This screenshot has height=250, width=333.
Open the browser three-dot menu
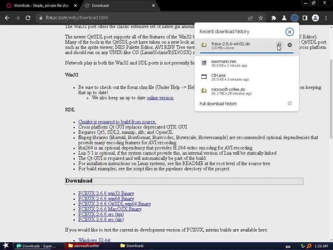pyautogui.click(x=326, y=18)
